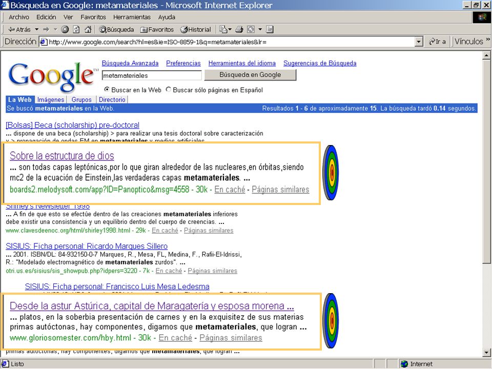Click the edit page toolbar icon
The image size is (492, 369).
pos(251,30)
